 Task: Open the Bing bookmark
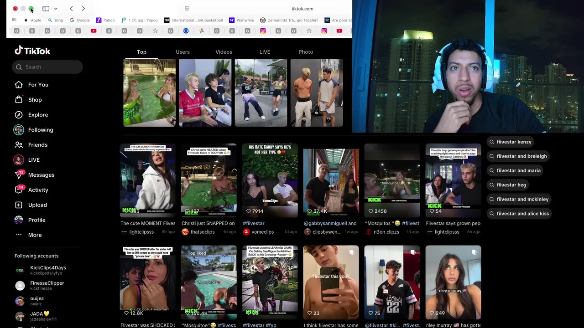(x=55, y=20)
